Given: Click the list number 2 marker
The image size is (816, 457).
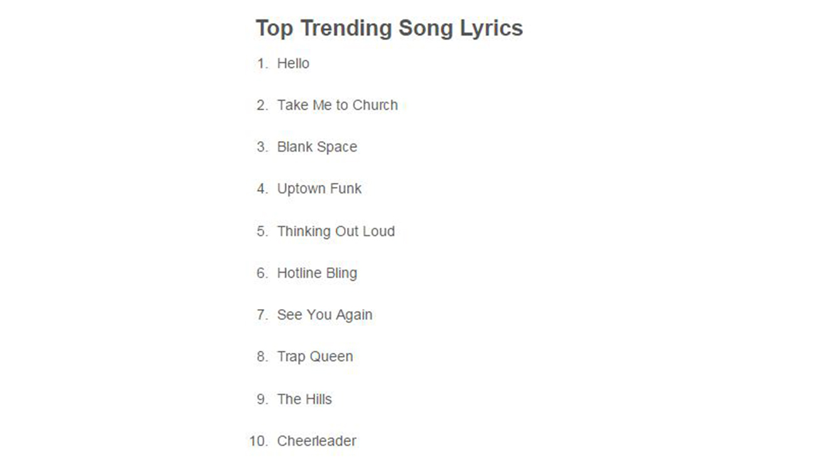Looking at the screenshot, I should (x=262, y=105).
